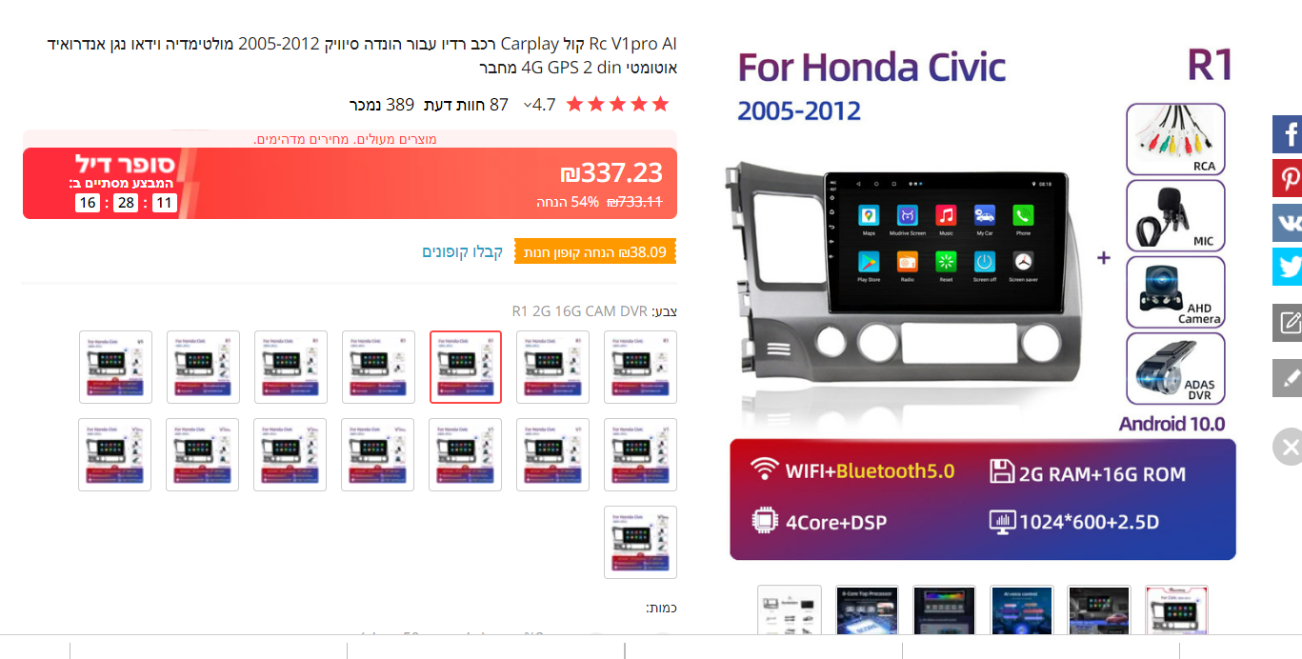Viewport: 1302px width, 659px height.
Task: Click the red rating stars
Action: (x=617, y=104)
